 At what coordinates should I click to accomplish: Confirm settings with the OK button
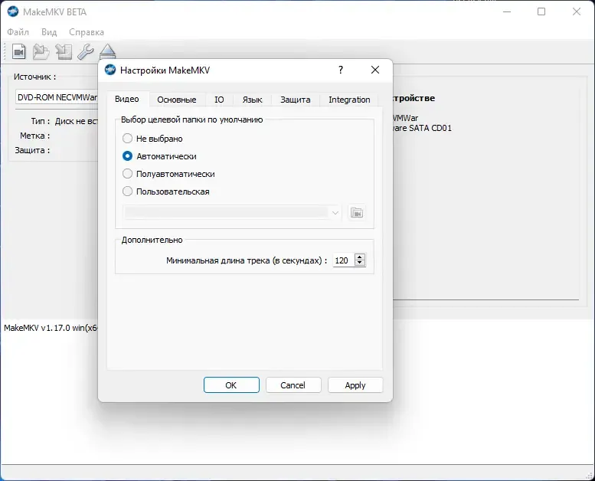pyautogui.click(x=231, y=385)
